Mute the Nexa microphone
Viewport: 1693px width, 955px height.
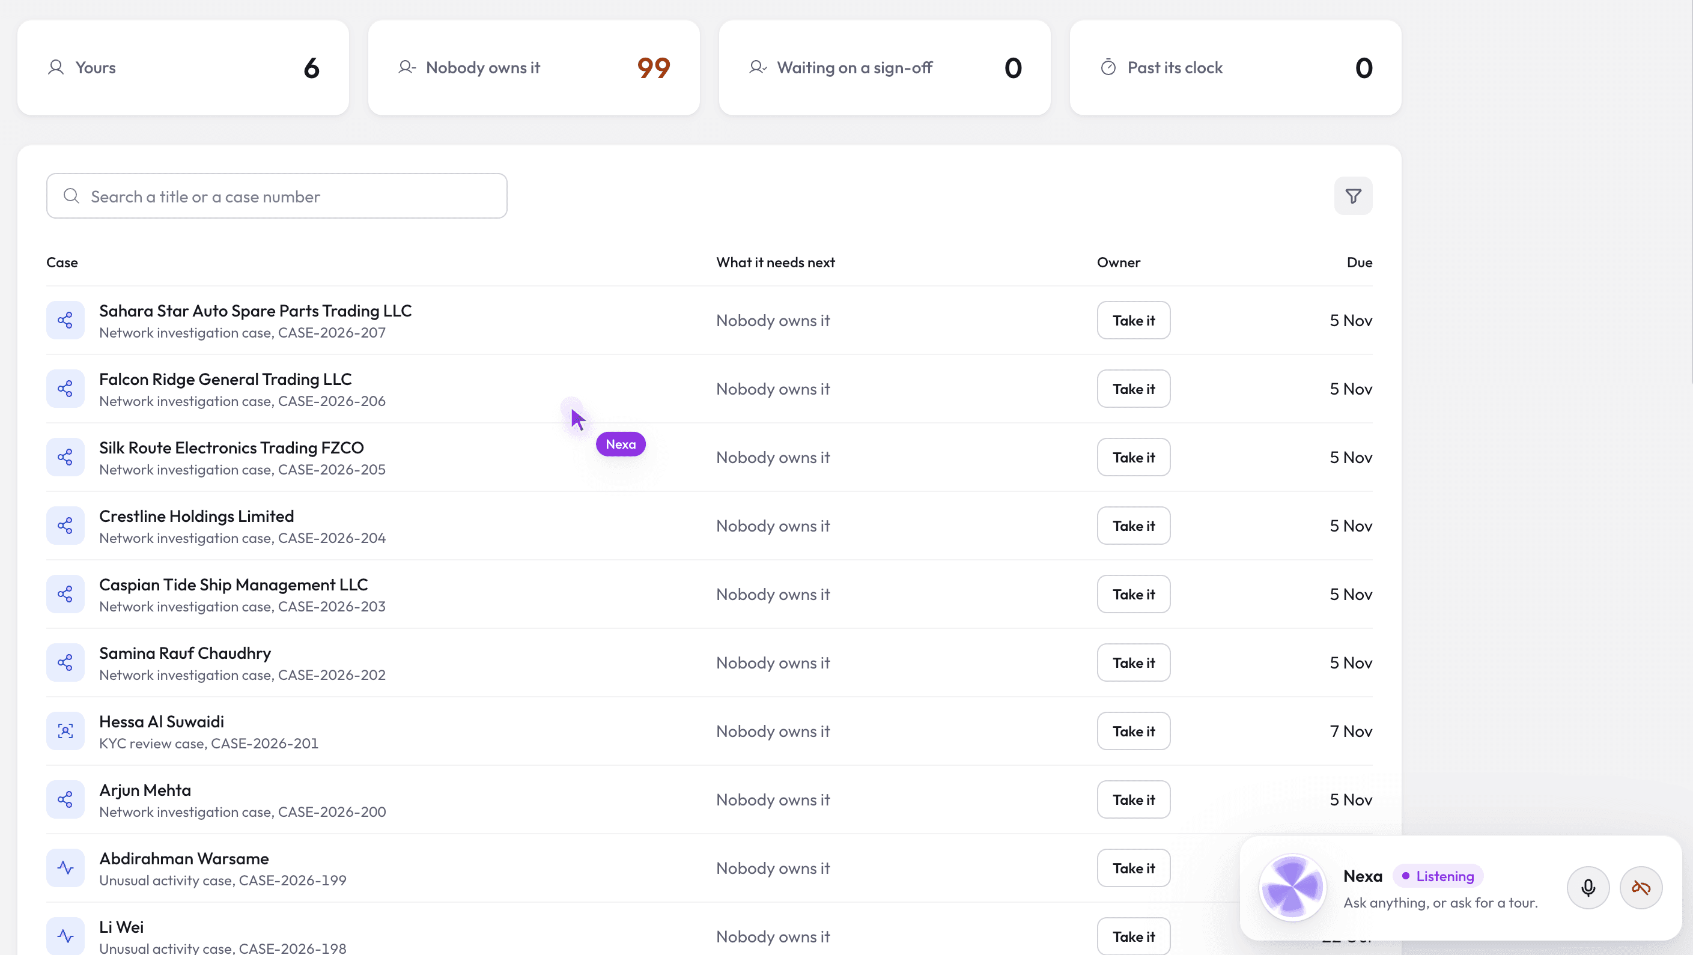1588,887
